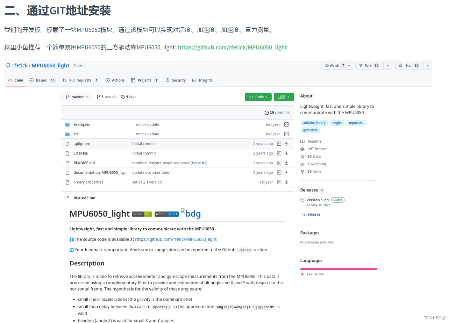Open the README table of contents icon
Screen dimensions: 455x323
(x=67, y=198)
